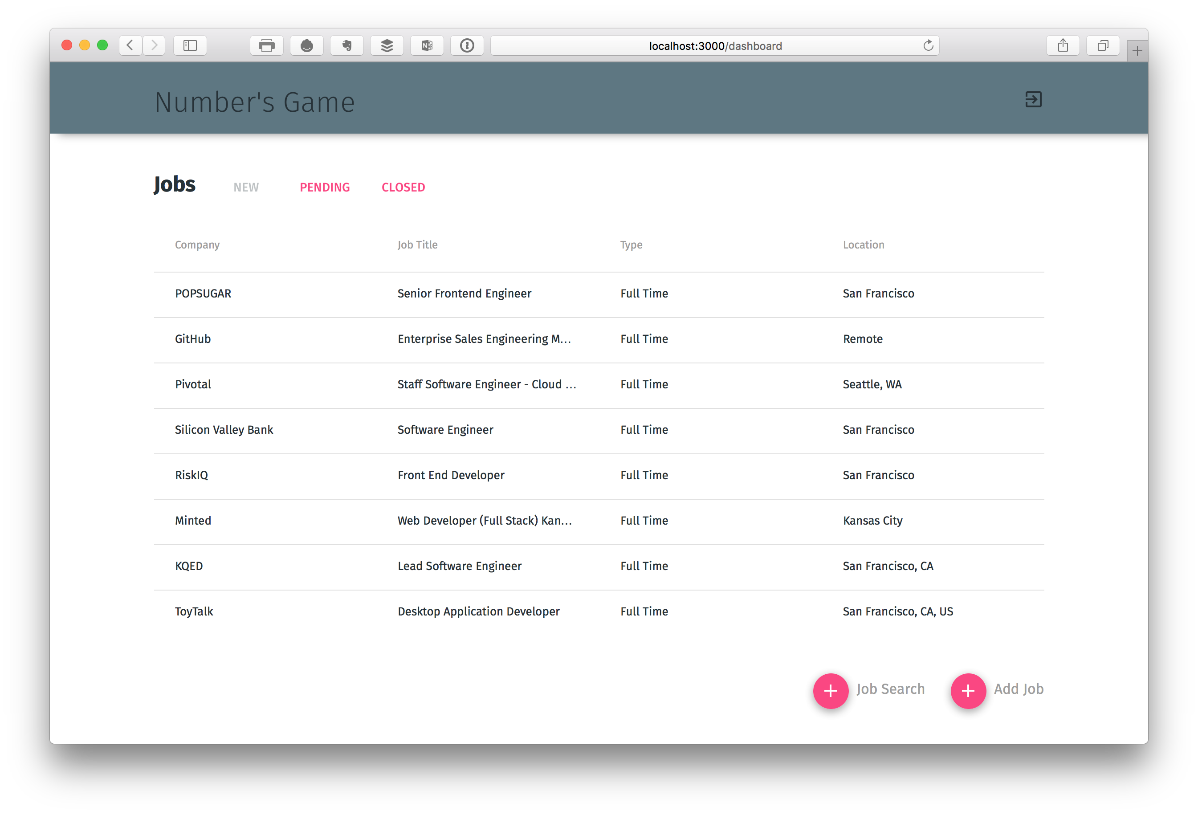
Task: Click the pink plus button for Job Search
Action: click(x=831, y=690)
